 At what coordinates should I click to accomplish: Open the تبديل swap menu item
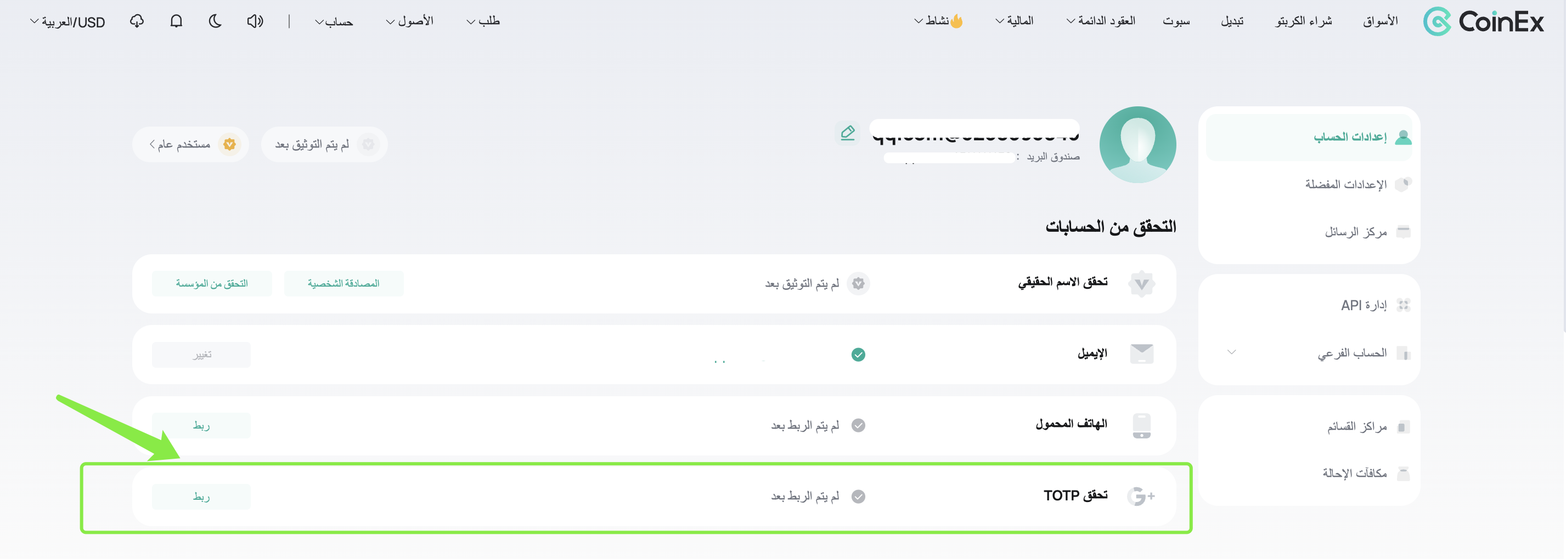click(1232, 21)
